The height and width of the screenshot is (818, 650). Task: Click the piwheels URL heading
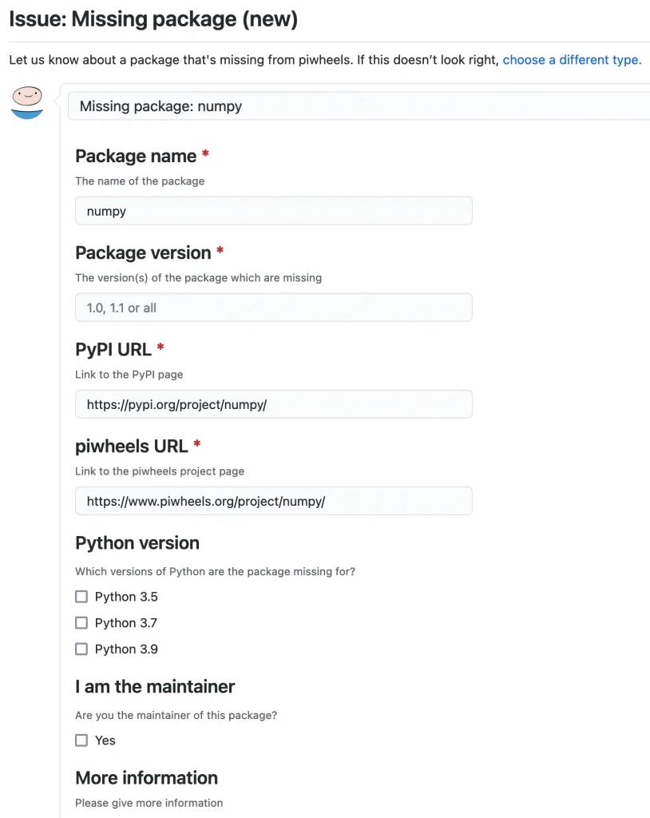(132, 446)
